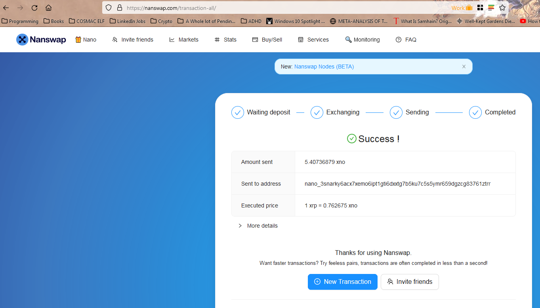Open the FAQ nav item
Image resolution: width=540 pixels, height=308 pixels.
tap(406, 40)
